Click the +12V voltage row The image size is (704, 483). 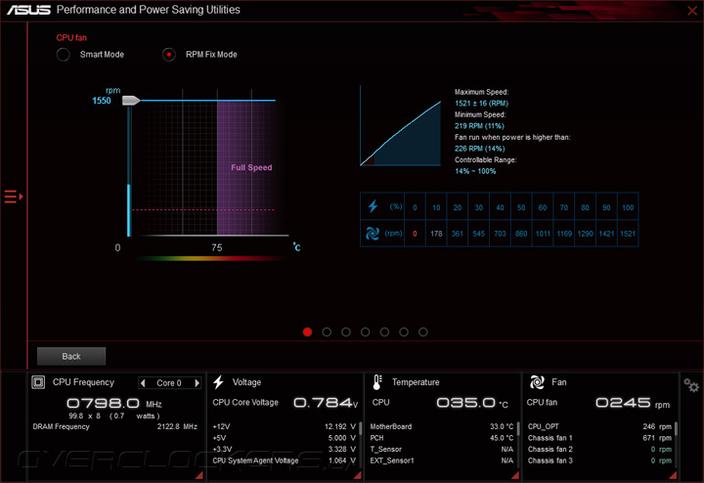pyautogui.click(x=284, y=426)
